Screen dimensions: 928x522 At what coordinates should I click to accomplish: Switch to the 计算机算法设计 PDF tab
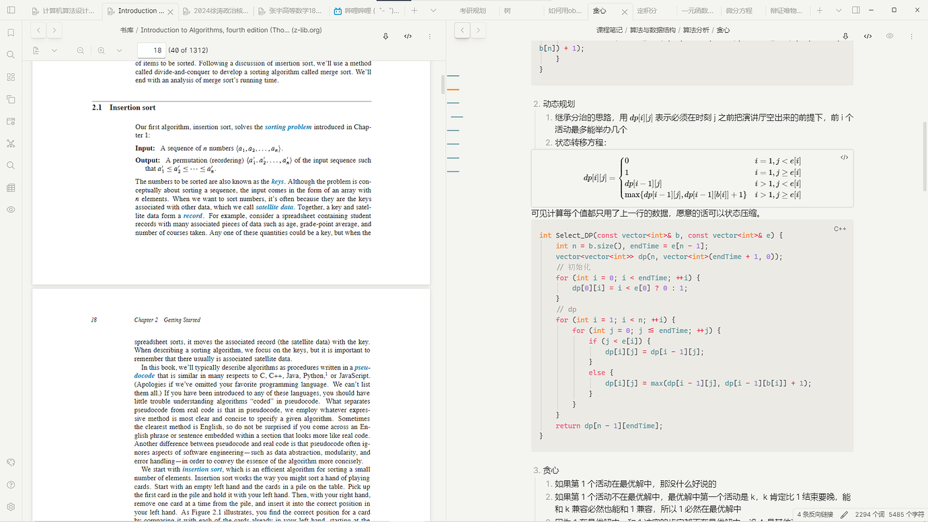coord(68,11)
